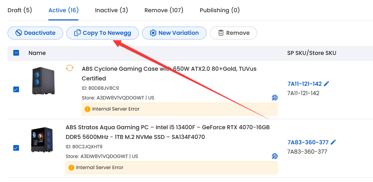This screenshot has width=373, height=182.
Task: Open the 7A83-360-377 SKU link
Action: (x=308, y=142)
